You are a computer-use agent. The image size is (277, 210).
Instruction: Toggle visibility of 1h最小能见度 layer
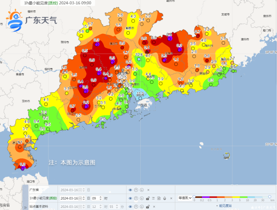tap(130, 198)
